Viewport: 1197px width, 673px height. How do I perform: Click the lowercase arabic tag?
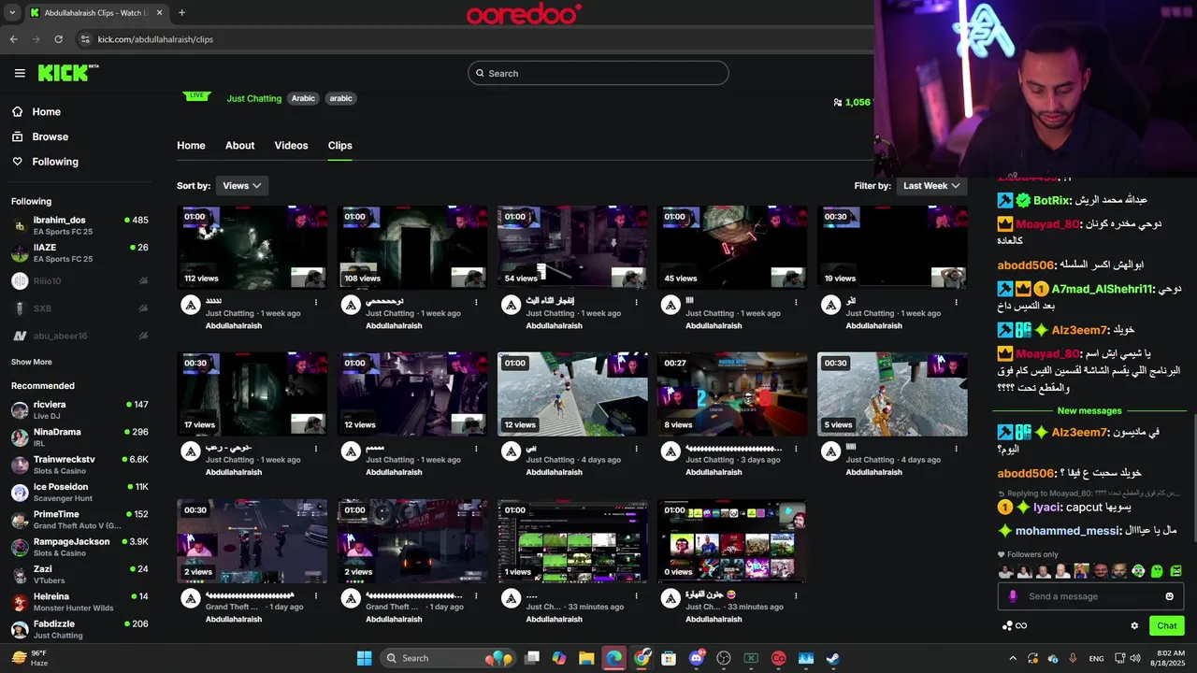coord(340,98)
